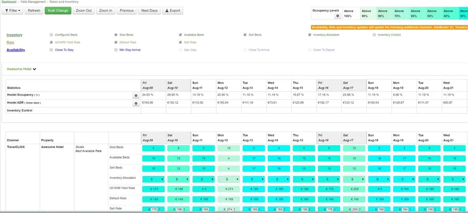Open the Yield Management breadcrumb
Viewport: 468px width, 213px height.
click(x=33, y=2)
